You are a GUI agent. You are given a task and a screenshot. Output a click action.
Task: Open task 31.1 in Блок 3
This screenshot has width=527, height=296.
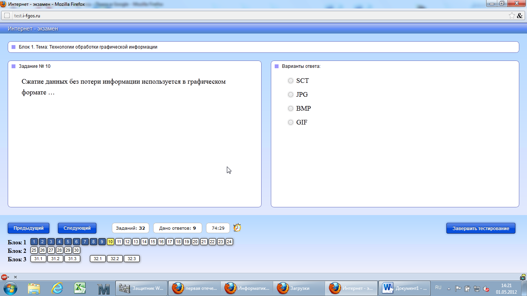[x=38, y=259]
